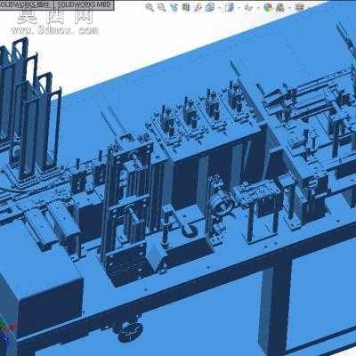Expand the Apply Scene dropdown arrow

[290, 7]
